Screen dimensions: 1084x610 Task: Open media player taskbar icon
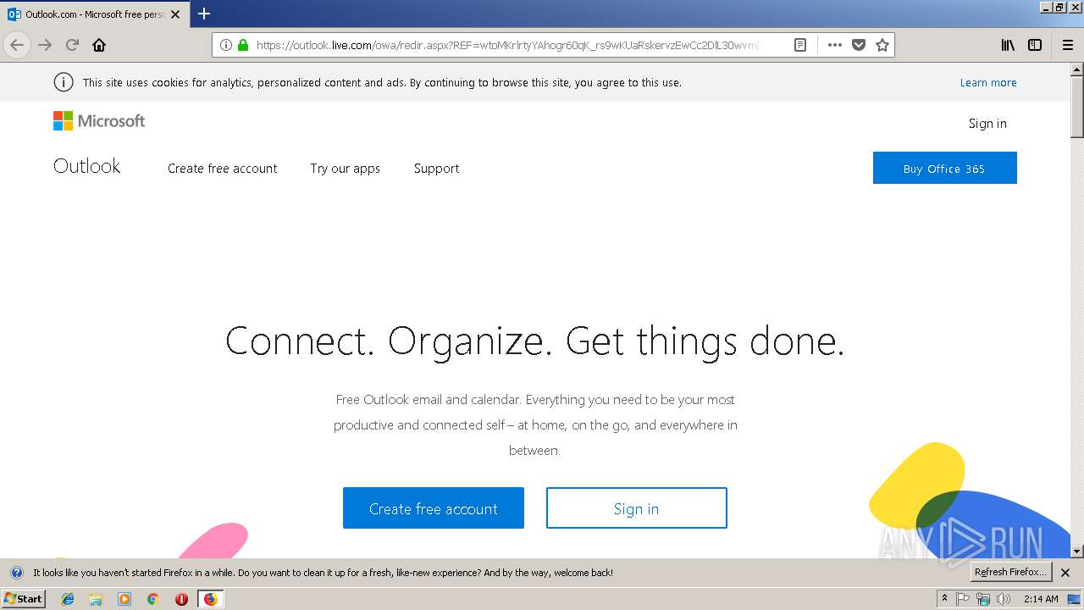click(x=124, y=599)
